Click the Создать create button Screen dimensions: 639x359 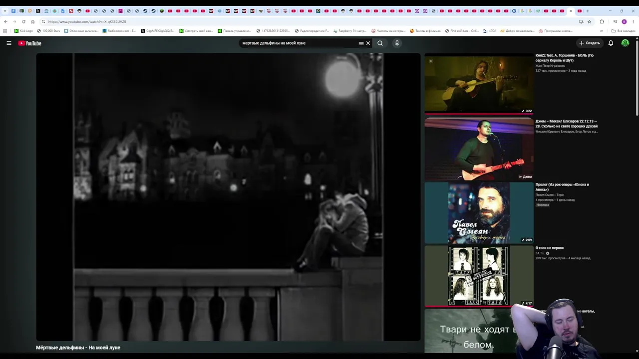pyautogui.click(x=590, y=43)
